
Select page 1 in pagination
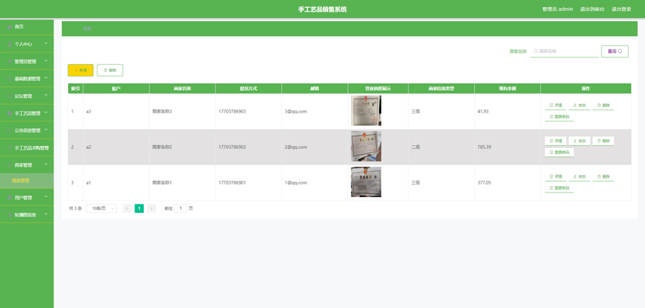point(139,208)
